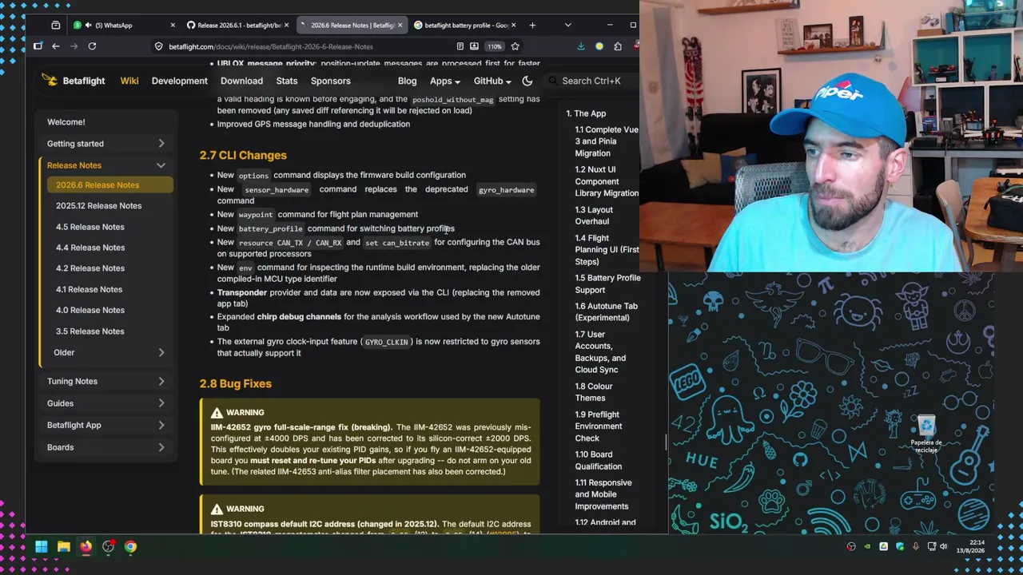The image size is (1023, 575).
Task: Open 2025.12 Release Notes in sidebar
Action: [109, 206]
